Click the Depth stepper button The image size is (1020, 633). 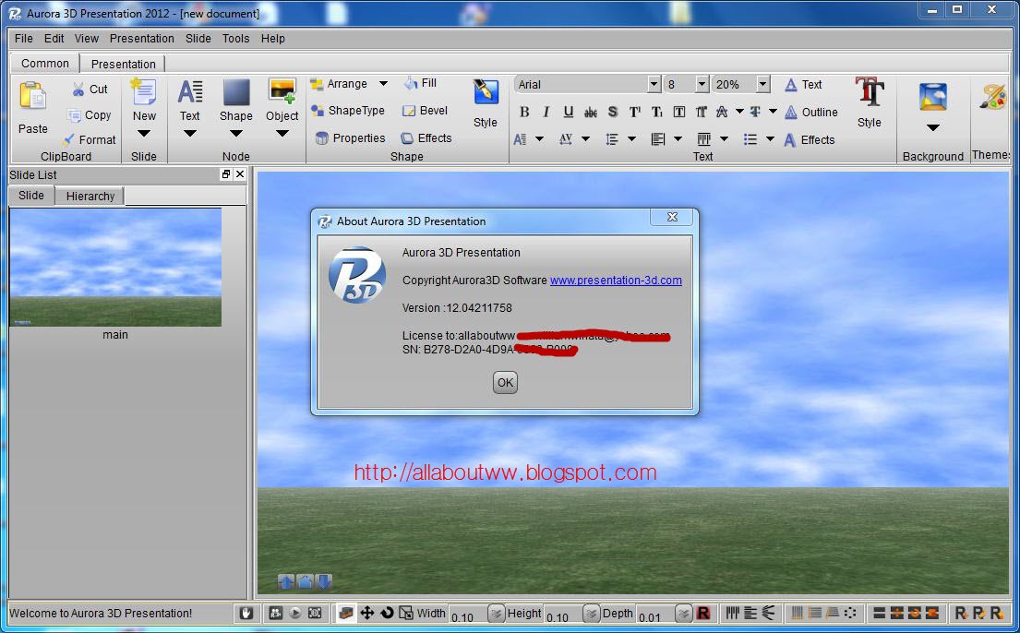pos(684,613)
